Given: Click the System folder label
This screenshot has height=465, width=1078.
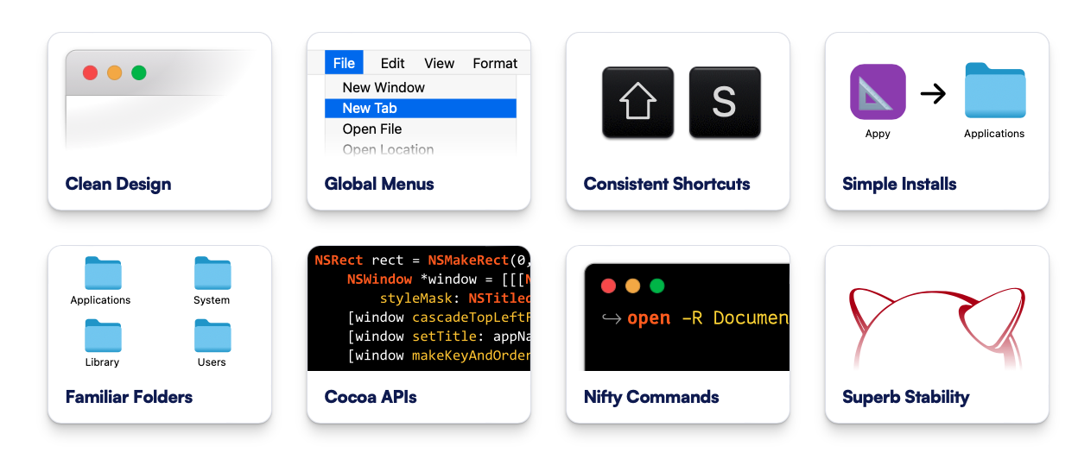Looking at the screenshot, I should point(212,300).
